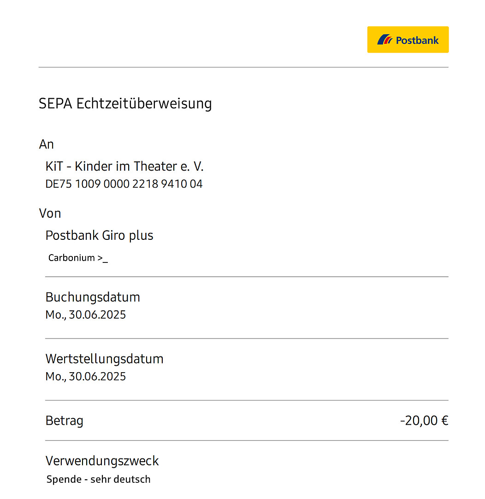Click the SEPA Echtzeitüberweisung heading
This screenshot has height=499, width=485.
[125, 103]
